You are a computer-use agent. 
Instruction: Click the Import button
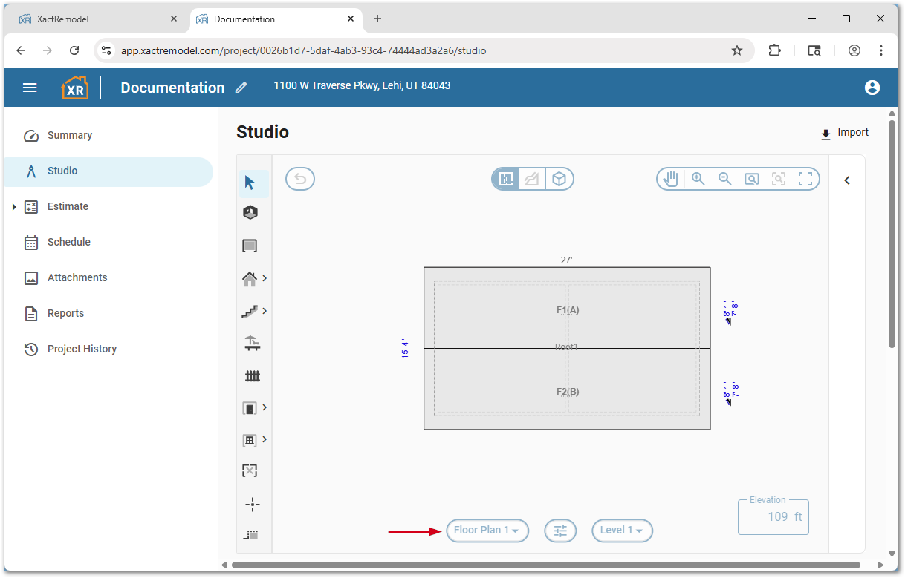pyautogui.click(x=844, y=132)
